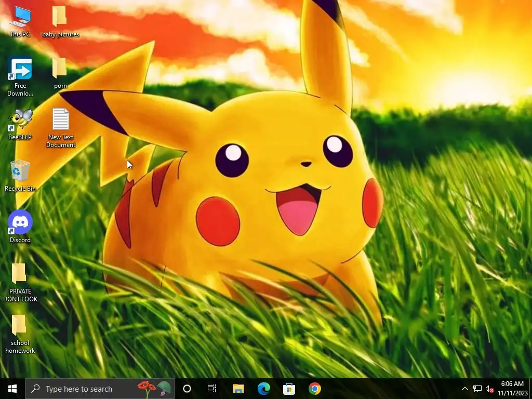The width and height of the screenshot is (532, 399).
Task: Select the BeeBEEP shortcut icon
Action: pyautogui.click(x=20, y=124)
